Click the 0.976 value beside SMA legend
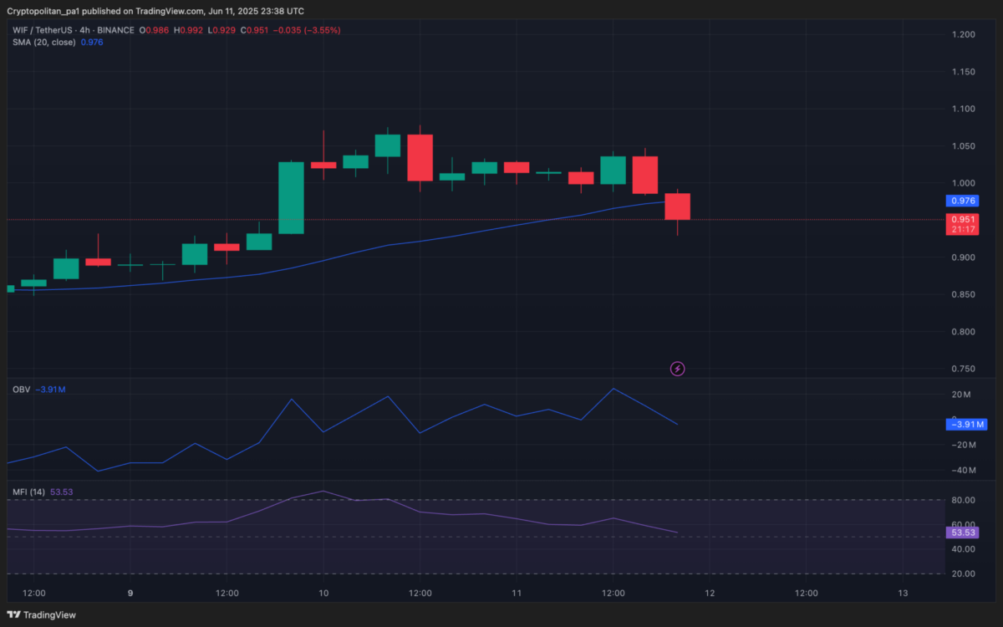This screenshot has width=1003, height=627. pos(91,42)
